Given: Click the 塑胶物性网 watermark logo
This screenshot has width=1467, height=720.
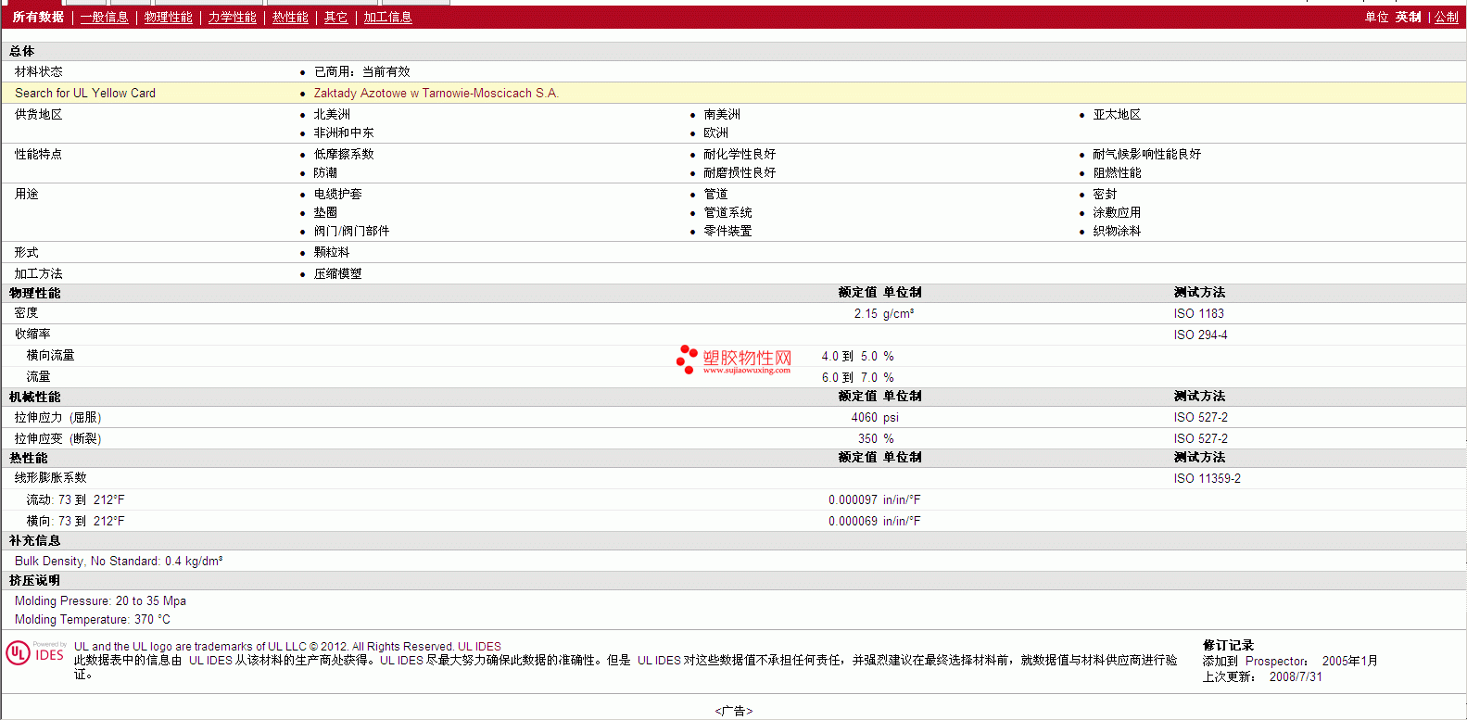Looking at the screenshot, I should [734, 360].
